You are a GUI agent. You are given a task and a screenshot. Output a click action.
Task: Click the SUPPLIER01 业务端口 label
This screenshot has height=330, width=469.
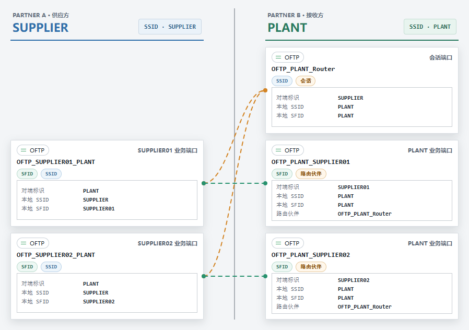click(x=168, y=151)
